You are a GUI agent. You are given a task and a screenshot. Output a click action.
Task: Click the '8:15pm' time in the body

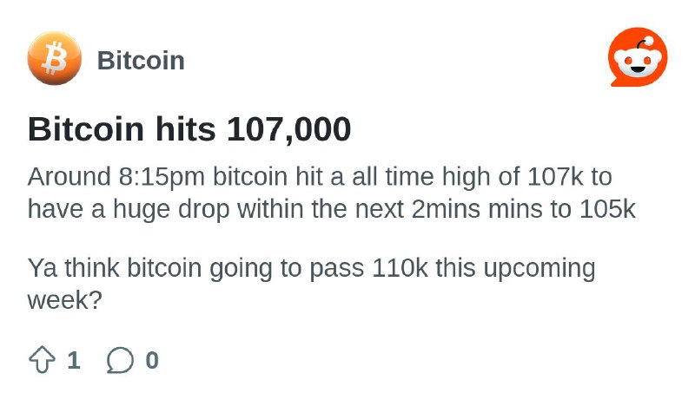pos(162,177)
